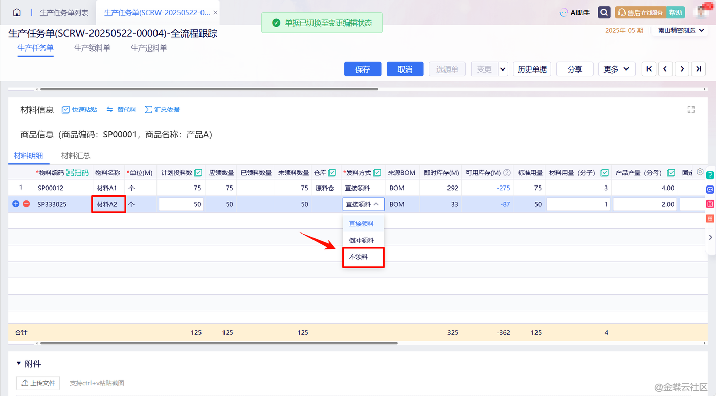
Task: Switch to the 生产退料单 tab
Action: coord(149,48)
